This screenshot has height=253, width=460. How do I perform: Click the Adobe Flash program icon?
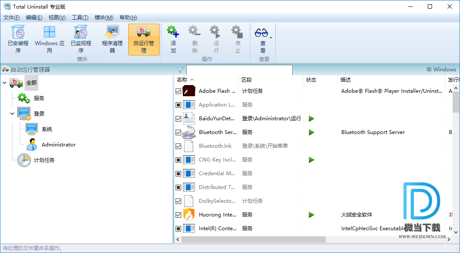point(189,91)
